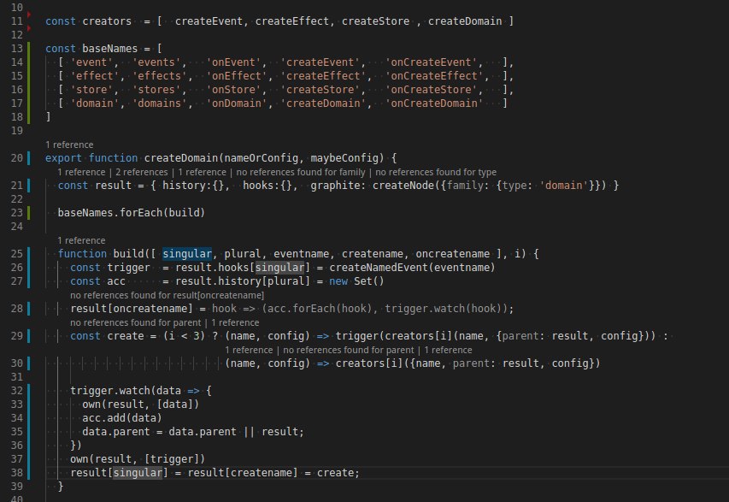Viewport: 729px width, 502px height.
Task: Click 'oncreatename' in the build parameter list
Action: (452, 254)
